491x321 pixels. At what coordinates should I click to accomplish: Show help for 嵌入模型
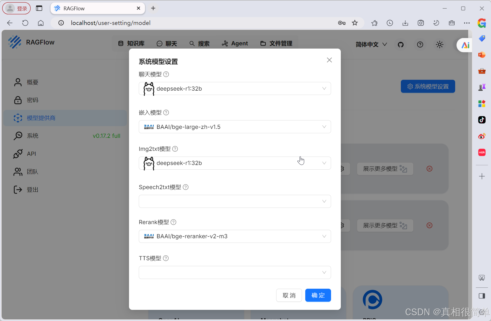pyautogui.click(x=166, y=113)
